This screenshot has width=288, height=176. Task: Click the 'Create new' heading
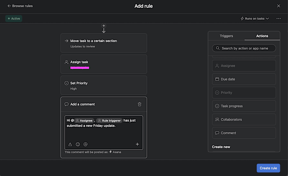[221, 147]
